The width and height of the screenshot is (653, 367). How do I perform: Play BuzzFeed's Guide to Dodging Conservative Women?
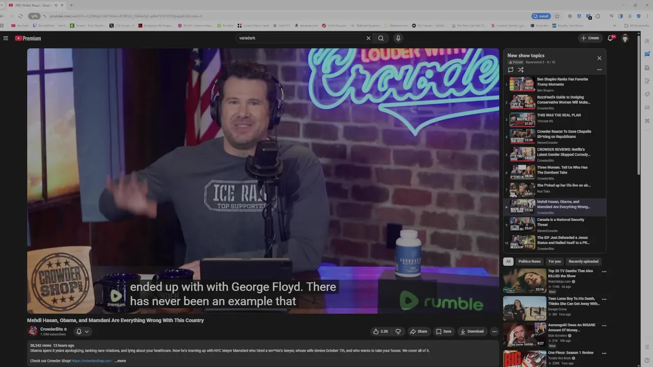tap(555, 102)
